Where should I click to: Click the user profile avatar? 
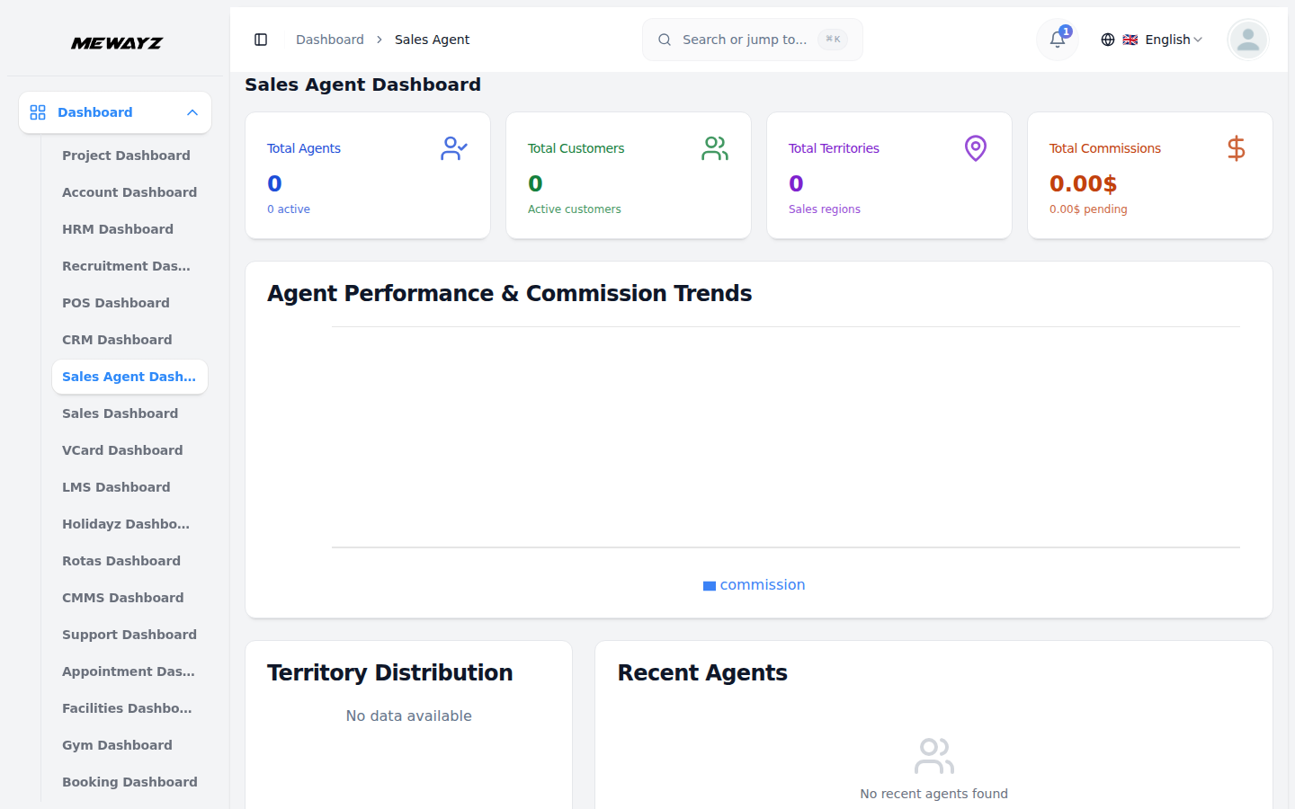(x=1247, y=40)
